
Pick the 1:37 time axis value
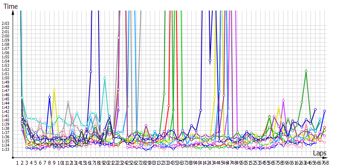pyautogui.click(x=5, y=132)
